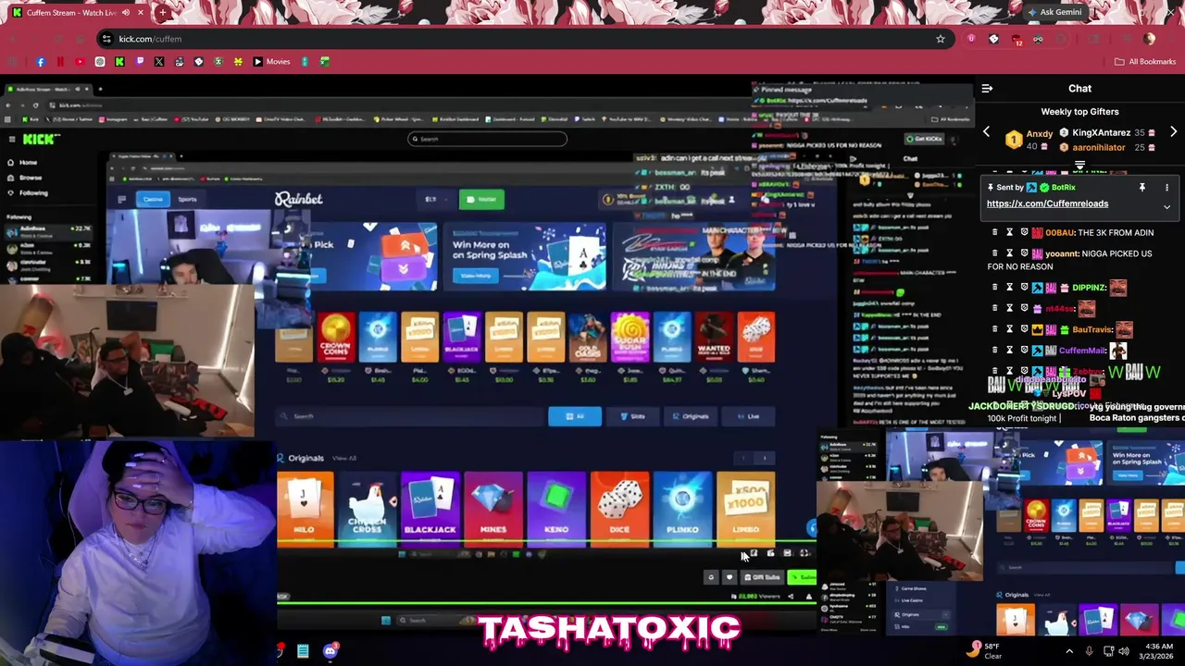Viewport: 1185px width, 666px height.
Task: Open the HILO game tile
Action: pos(305,509)
